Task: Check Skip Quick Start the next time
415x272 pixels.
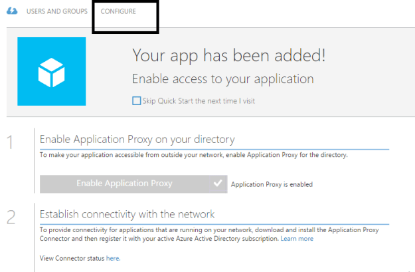Action: click(137, 100)
